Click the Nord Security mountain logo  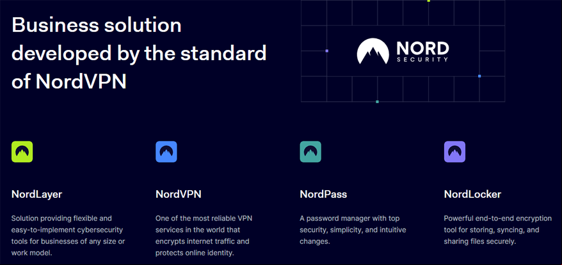(373, 51)
